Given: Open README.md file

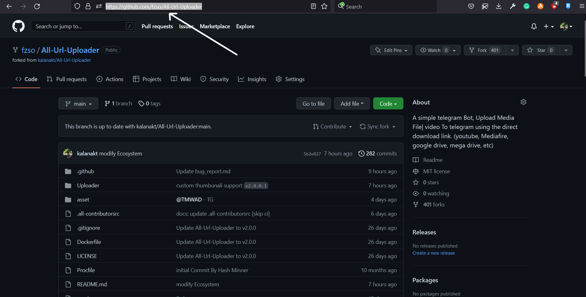Looking at the screenshot, I should pos(92,284).
